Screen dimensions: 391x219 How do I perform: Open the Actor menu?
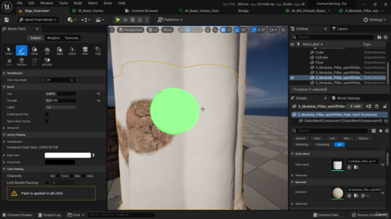[x=108, y=3]
